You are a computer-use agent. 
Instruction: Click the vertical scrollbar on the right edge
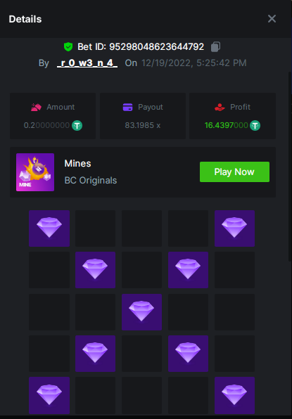coord(290,166)
